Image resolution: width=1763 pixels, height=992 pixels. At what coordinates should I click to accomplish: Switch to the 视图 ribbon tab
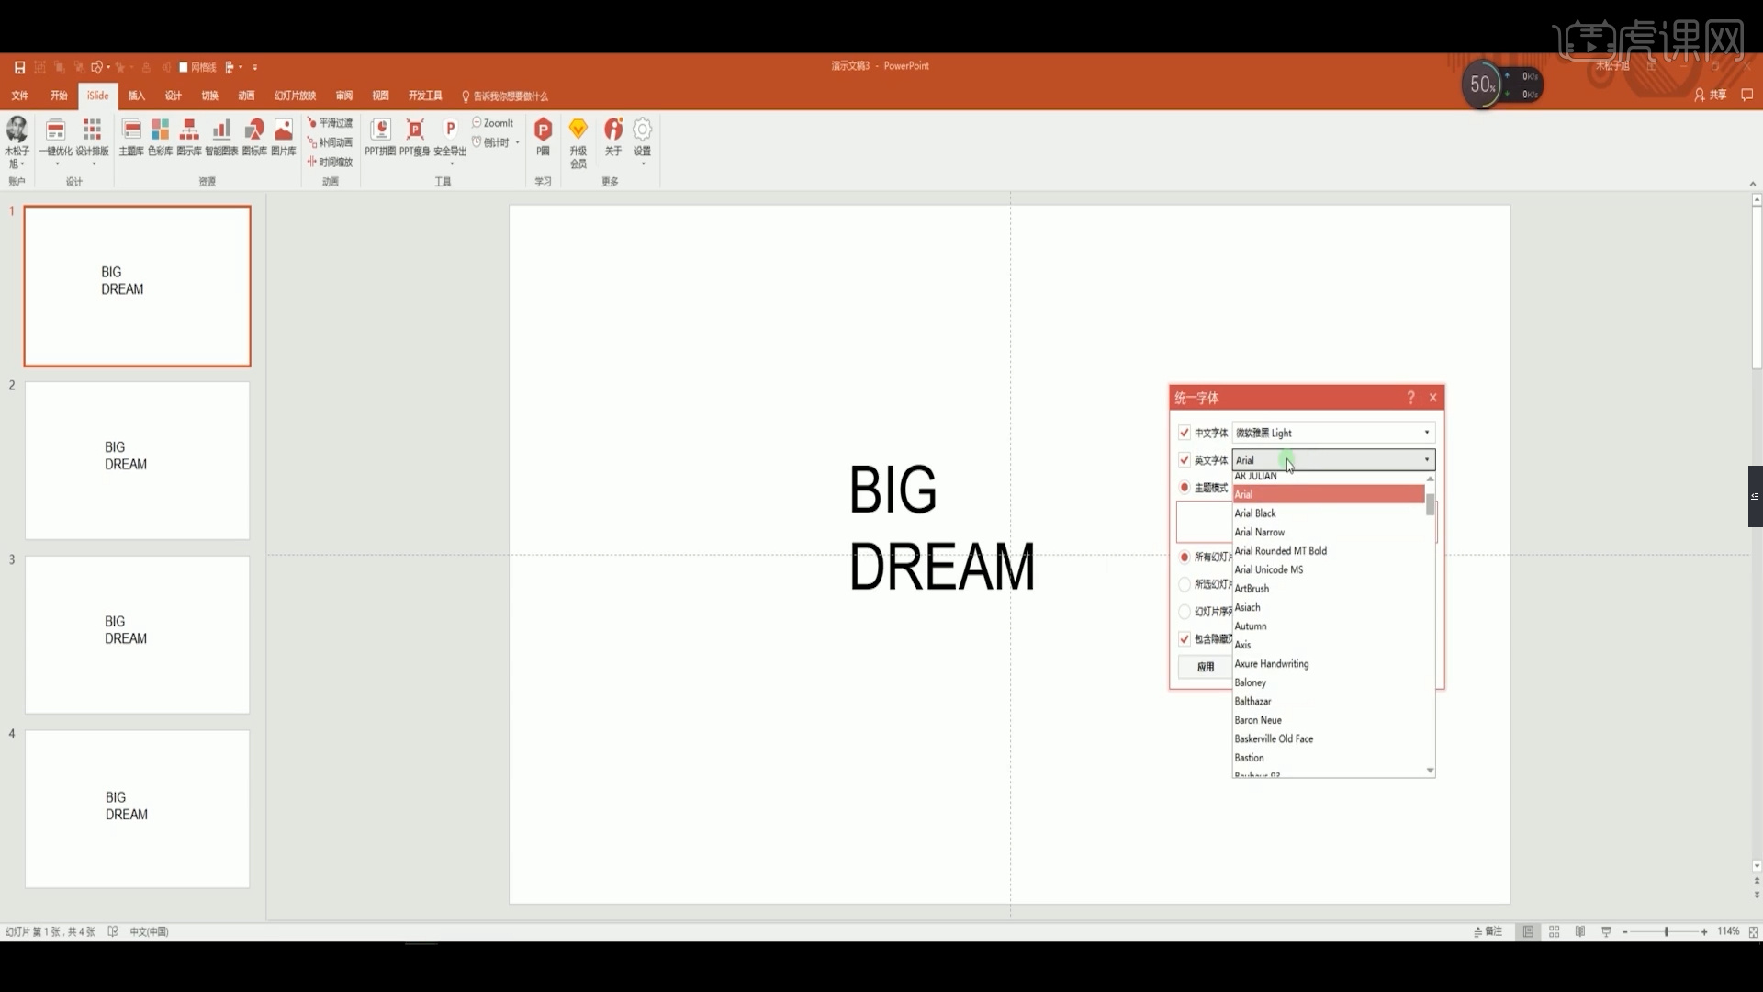(x=383, y=96)
